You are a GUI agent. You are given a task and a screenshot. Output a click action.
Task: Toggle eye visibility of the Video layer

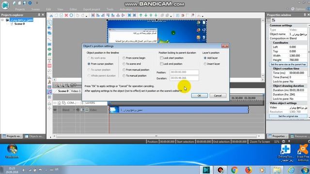55,110
